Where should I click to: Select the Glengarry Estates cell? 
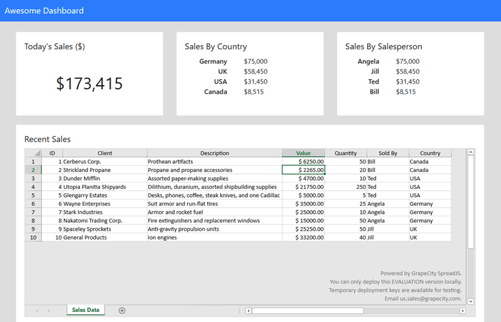105,195
